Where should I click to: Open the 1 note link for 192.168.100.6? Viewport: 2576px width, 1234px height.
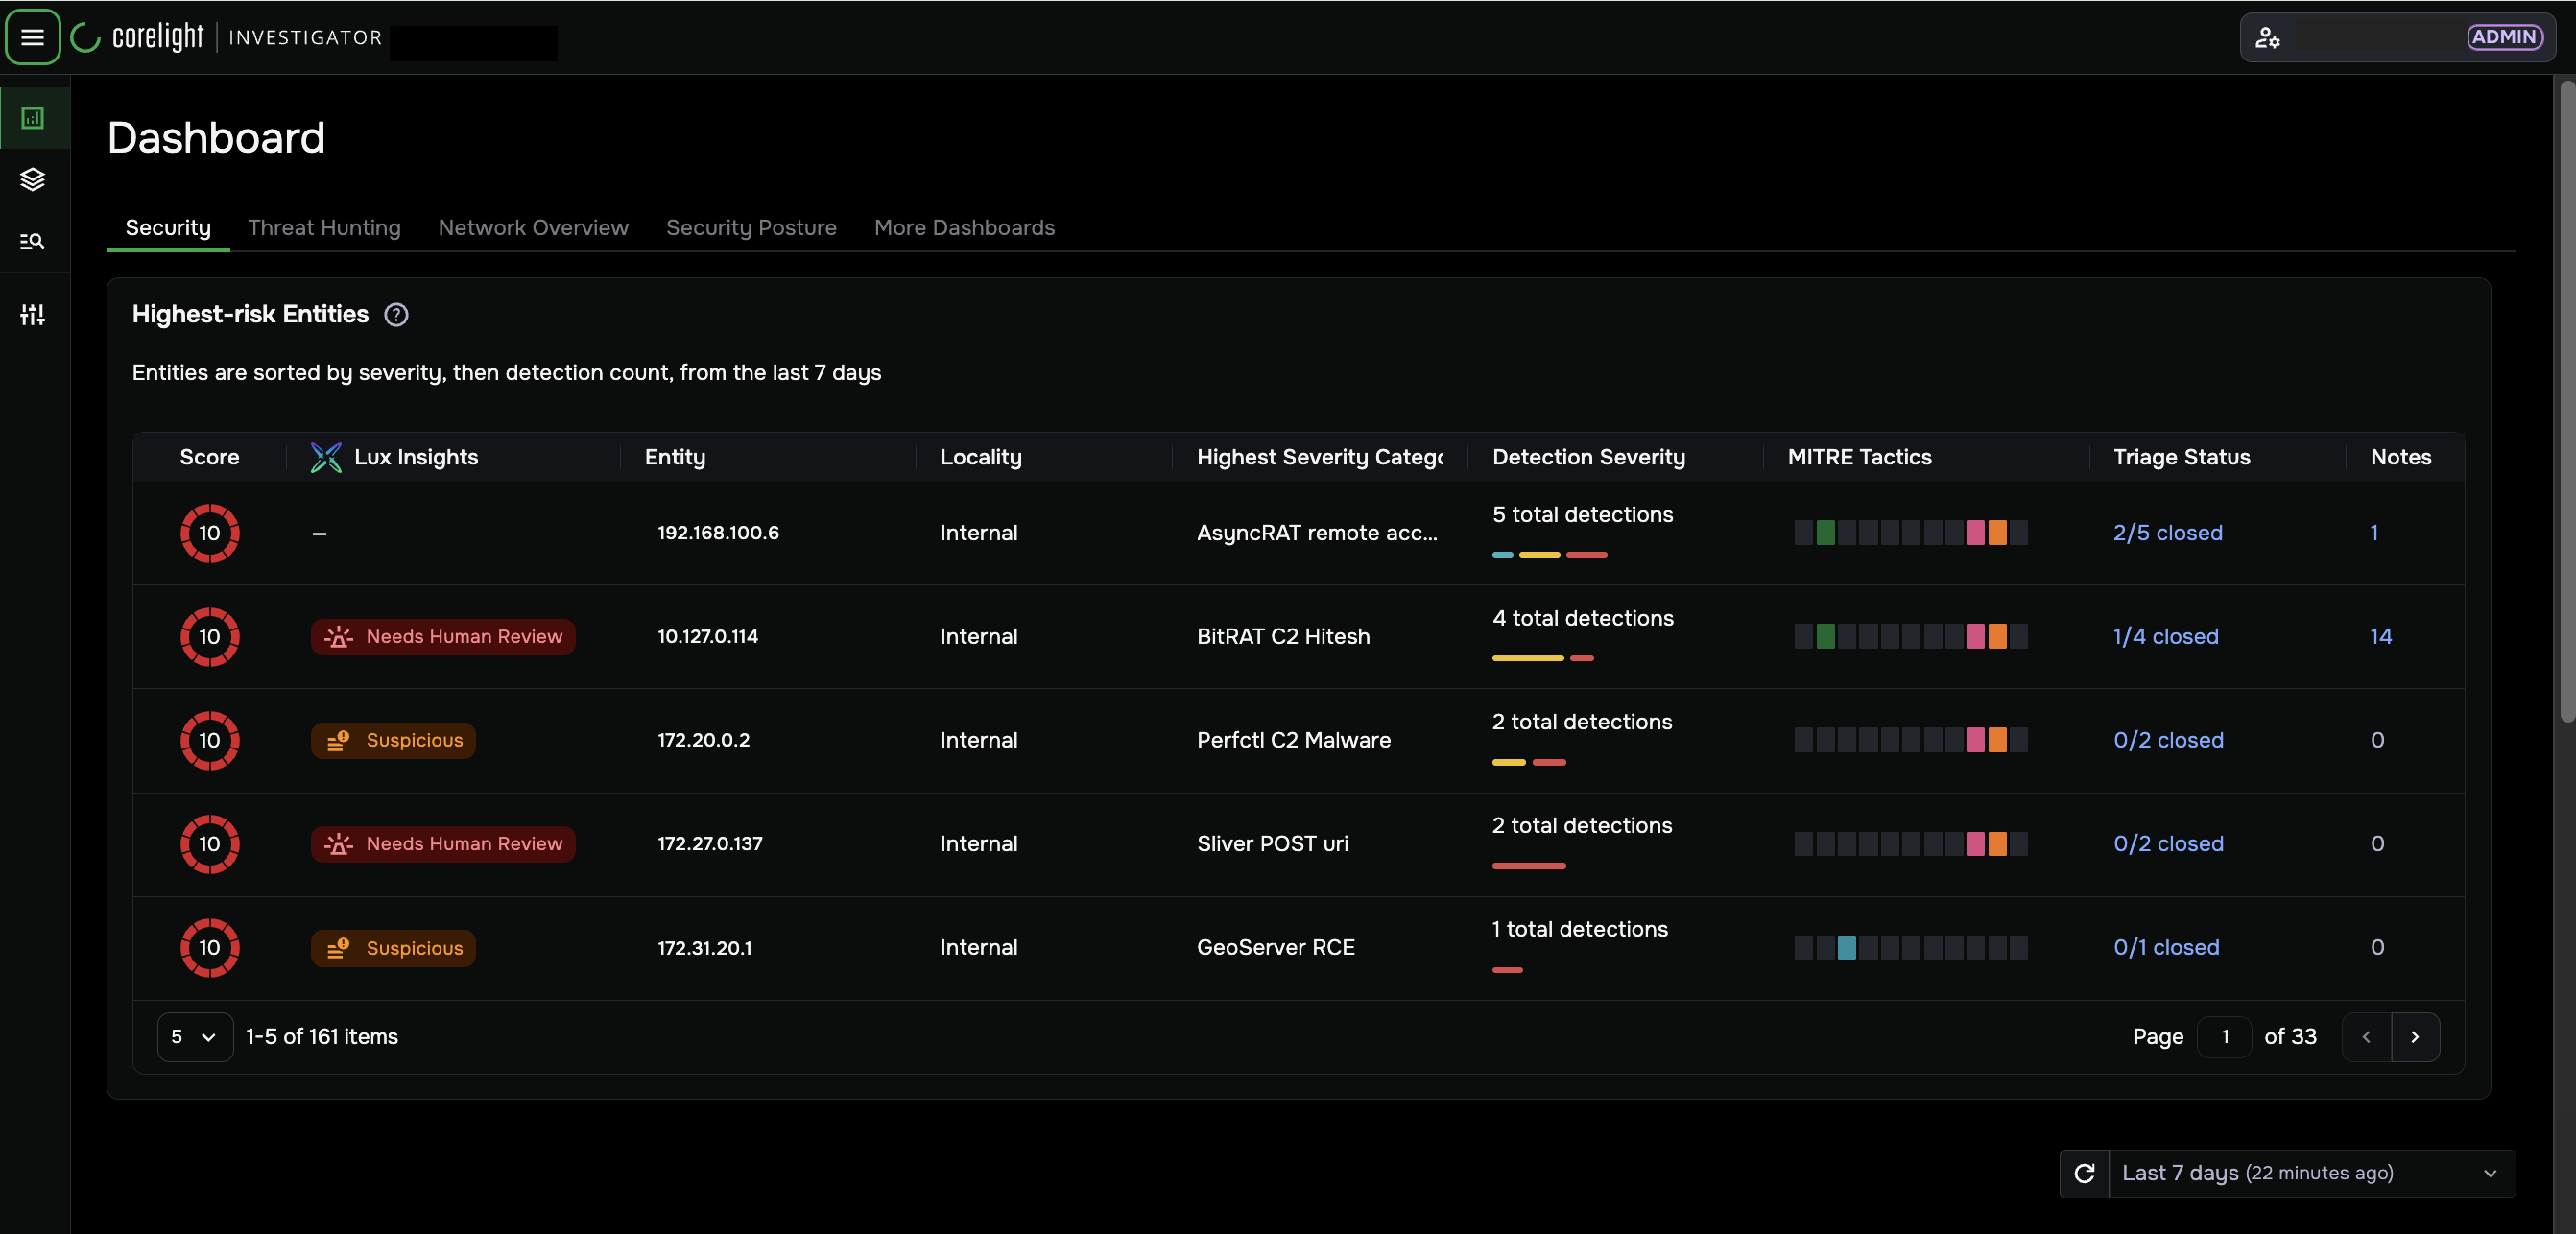pyautogui.click(x=2374, y=533)
